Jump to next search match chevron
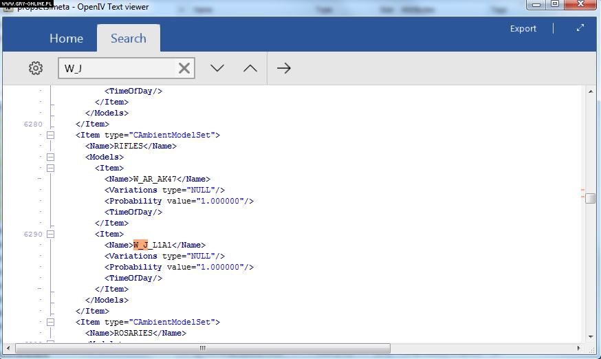The height and width of the screenshot is (359, 601). (x=217, y=68)
